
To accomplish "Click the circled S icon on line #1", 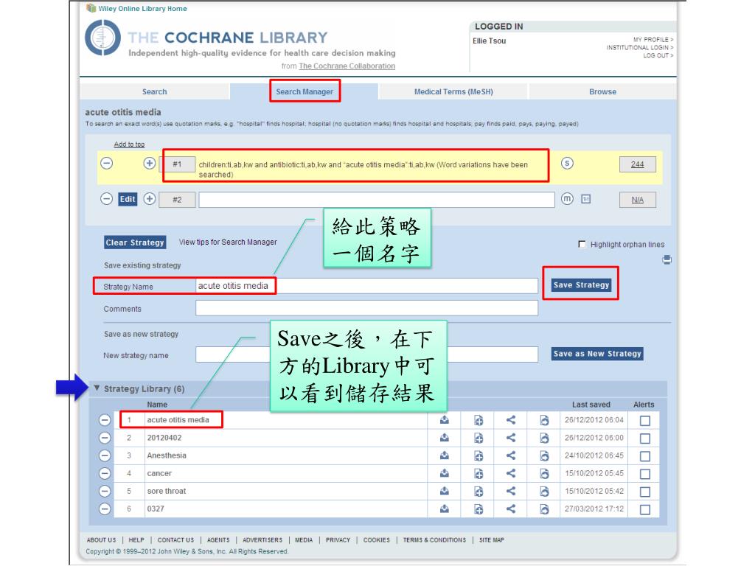I will point(567,163).
